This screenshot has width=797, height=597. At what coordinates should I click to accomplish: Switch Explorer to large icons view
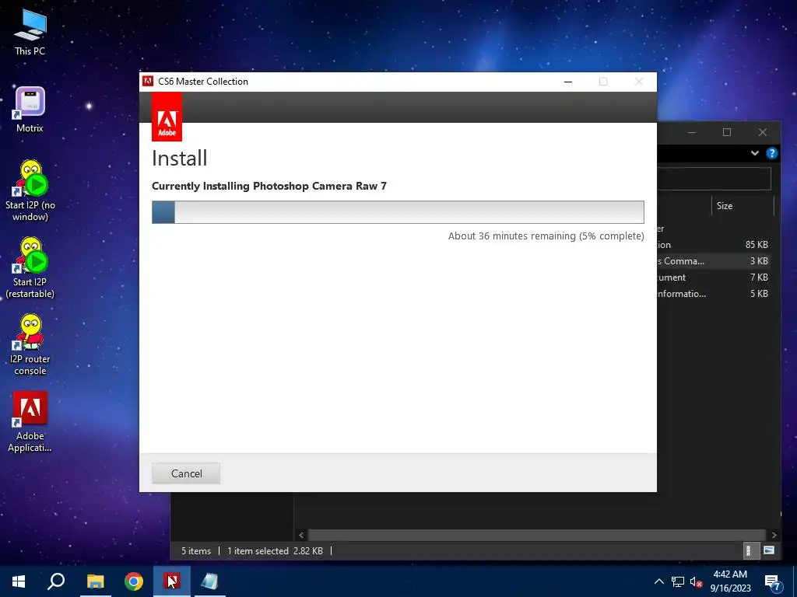pyautogui.click(x=768, y=550)
